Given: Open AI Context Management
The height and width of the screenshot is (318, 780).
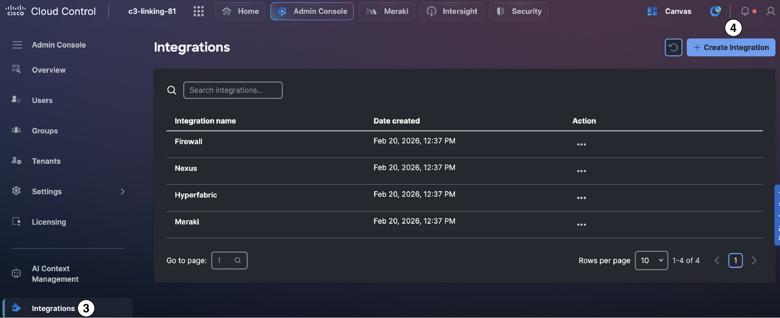Looking at the screenshot, I should pyautogui.click(x=55, y=273).
